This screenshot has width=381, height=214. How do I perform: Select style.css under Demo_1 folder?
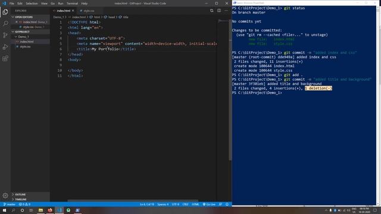[x=30, y=46]
